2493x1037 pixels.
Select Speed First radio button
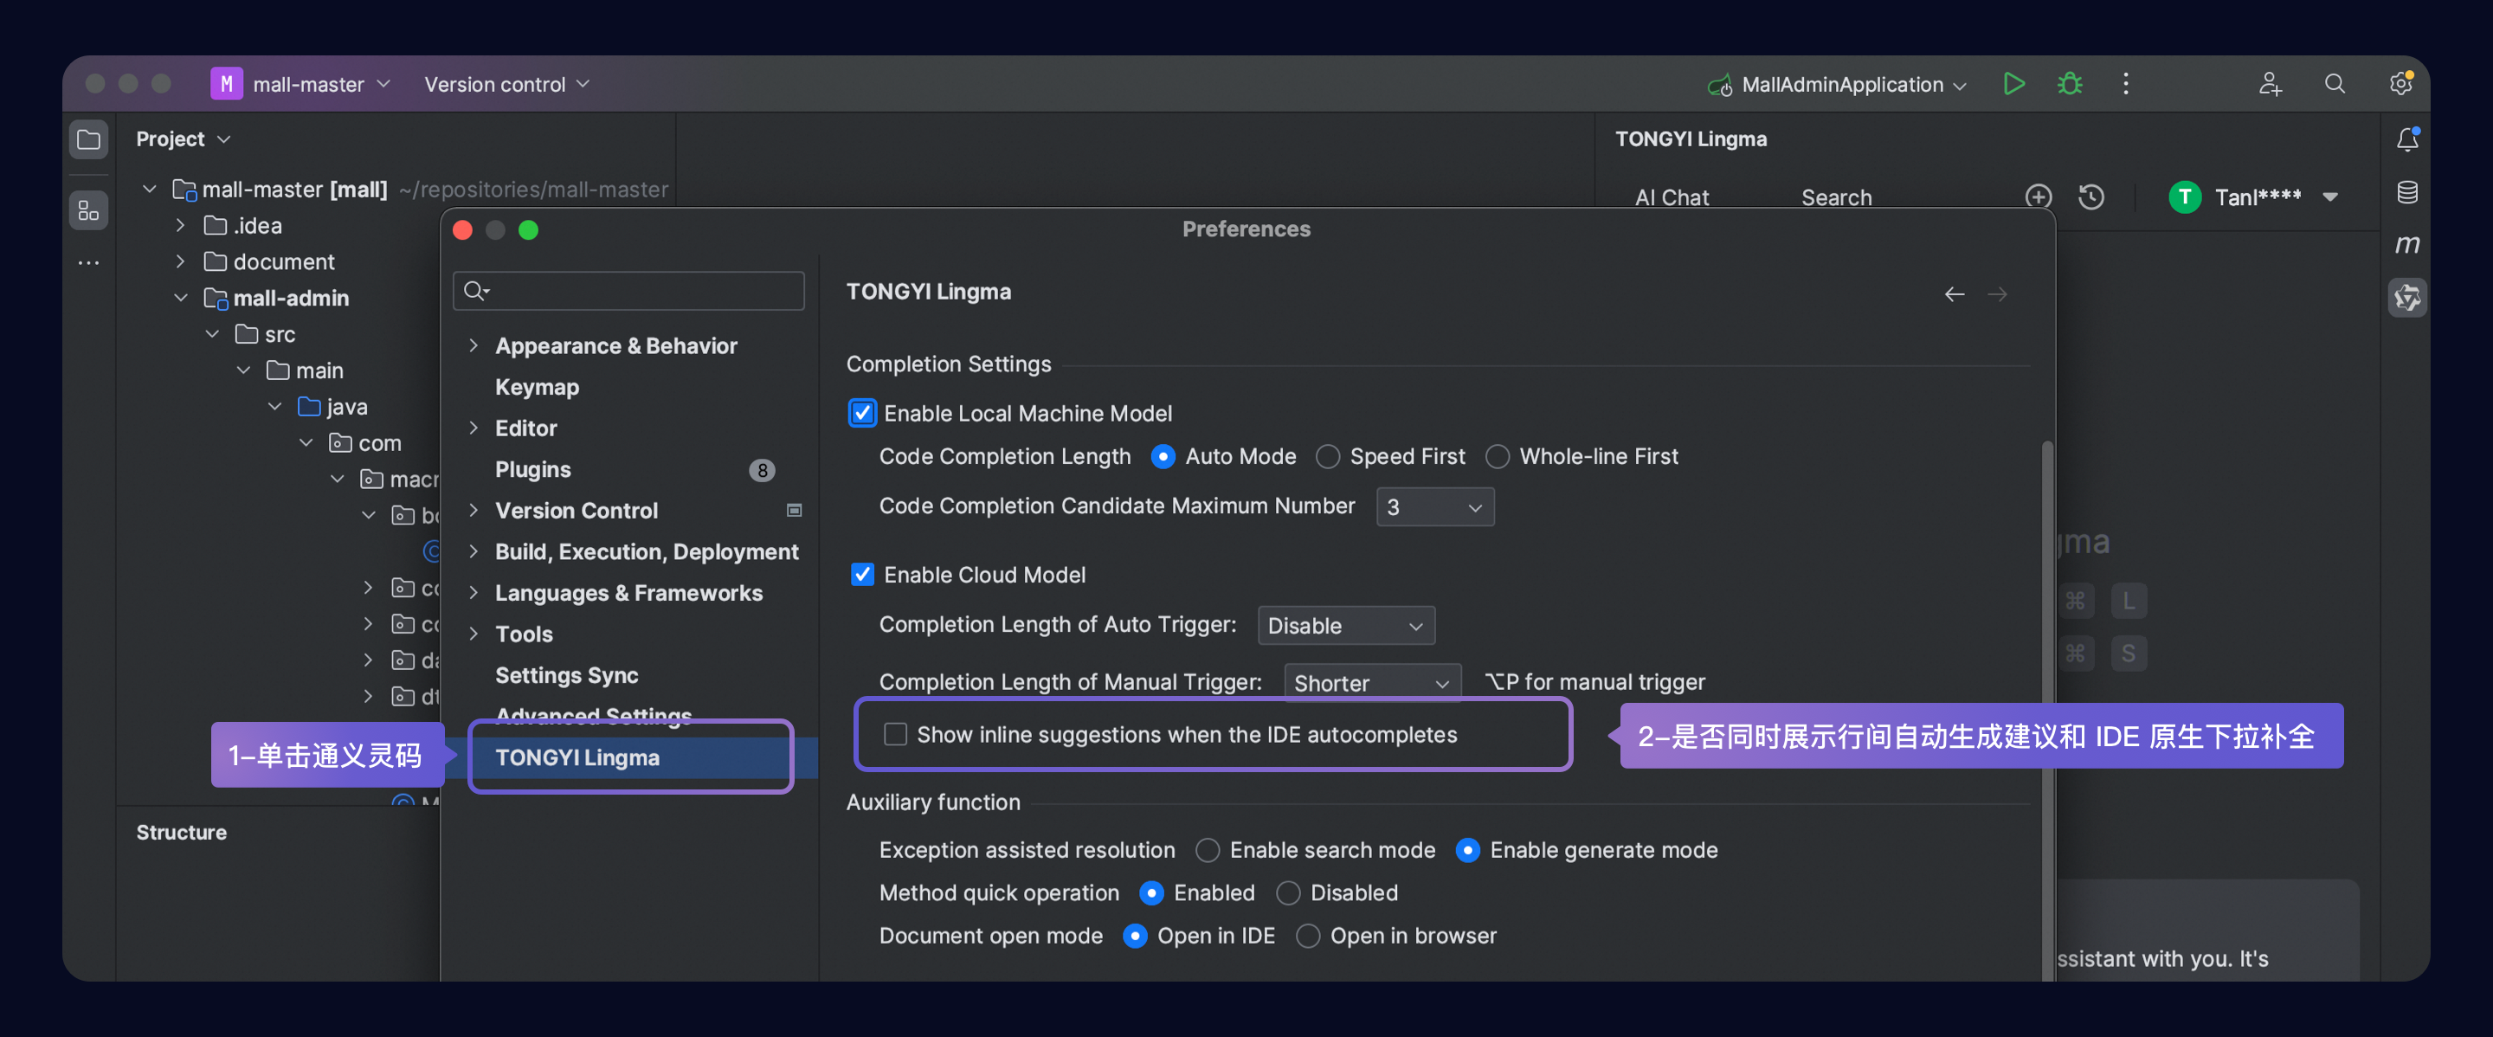click(1328, 456)
